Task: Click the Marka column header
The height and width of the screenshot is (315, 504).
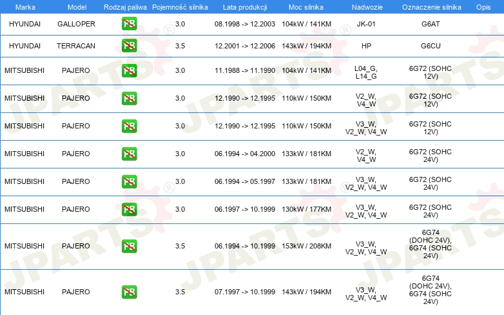Action: click(25, 7)
